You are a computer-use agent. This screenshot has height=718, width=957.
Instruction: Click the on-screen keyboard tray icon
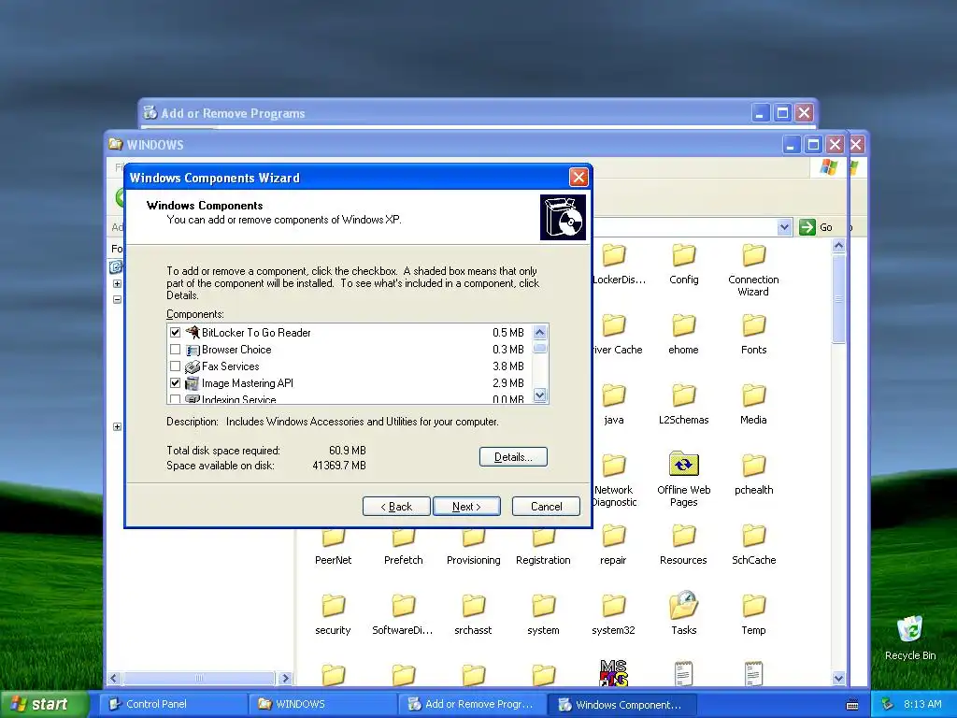pyautogui.click(x=852, y=705)
